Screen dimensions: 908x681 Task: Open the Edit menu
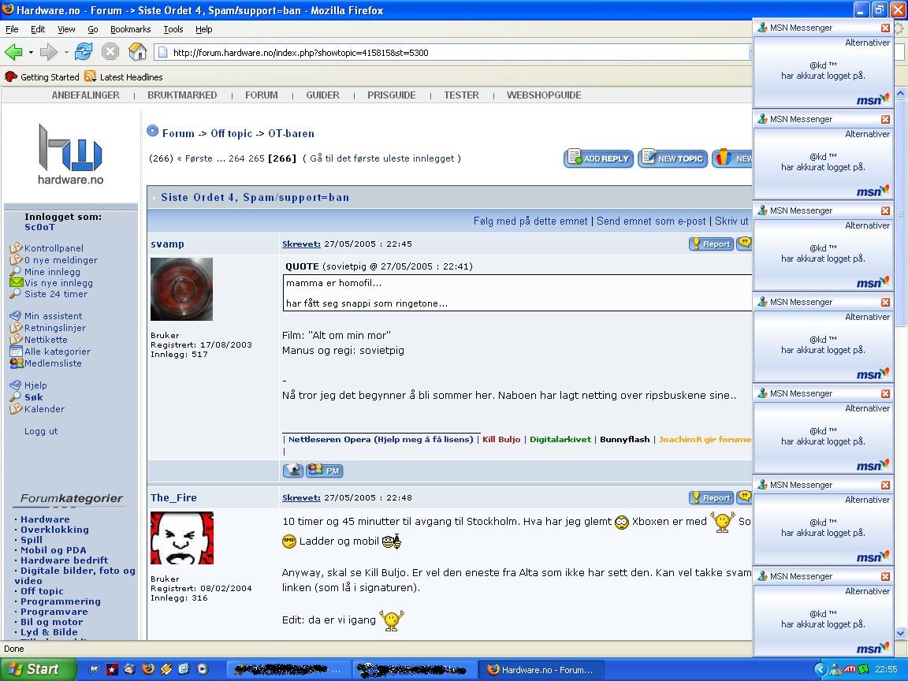pyautogui.click(x=38, y=29)
